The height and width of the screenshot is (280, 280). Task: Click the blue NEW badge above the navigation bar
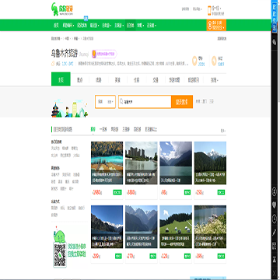click(x=86, y=18)
